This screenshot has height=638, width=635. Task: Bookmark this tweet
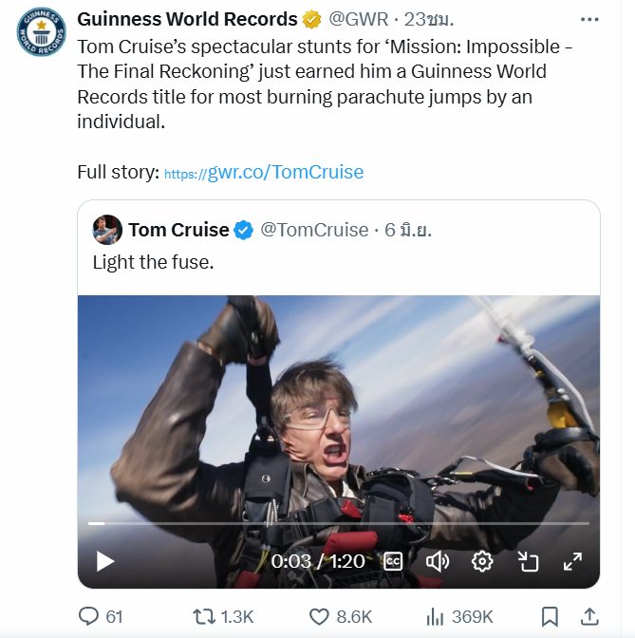(x=549, y=616)
